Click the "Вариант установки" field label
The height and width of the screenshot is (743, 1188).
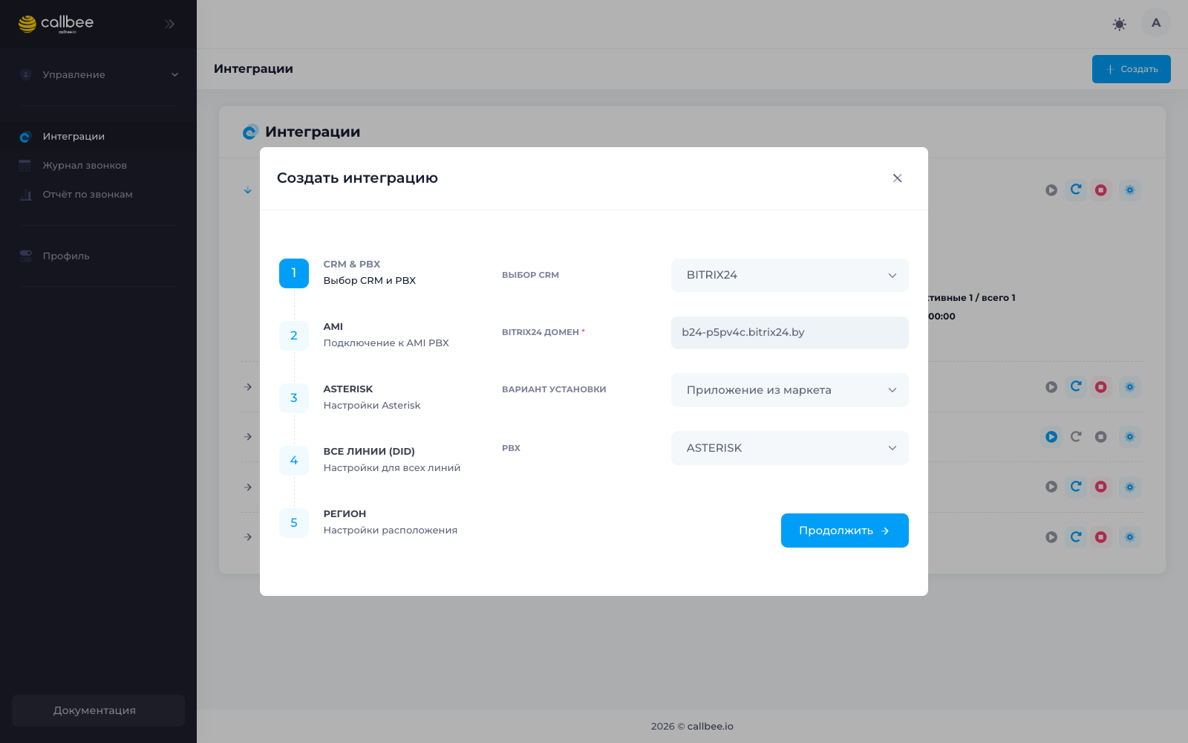(554, 389)
